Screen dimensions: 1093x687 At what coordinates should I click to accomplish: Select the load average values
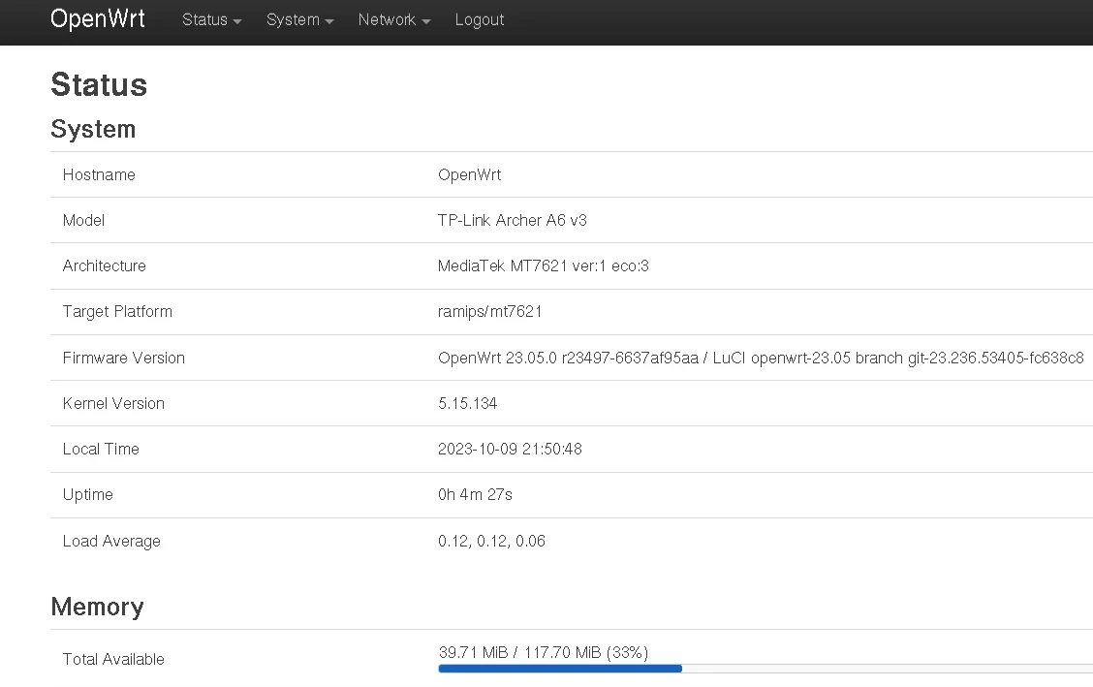coord(491,541)
